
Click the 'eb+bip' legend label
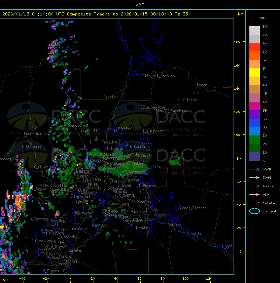(269, 203)
